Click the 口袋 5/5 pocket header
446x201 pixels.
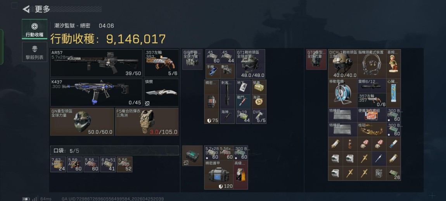click(x=115, y=151)
